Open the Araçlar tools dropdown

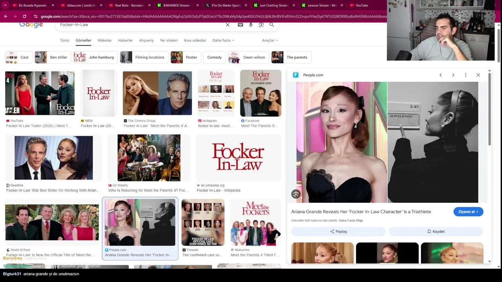(x=270, y=40)
